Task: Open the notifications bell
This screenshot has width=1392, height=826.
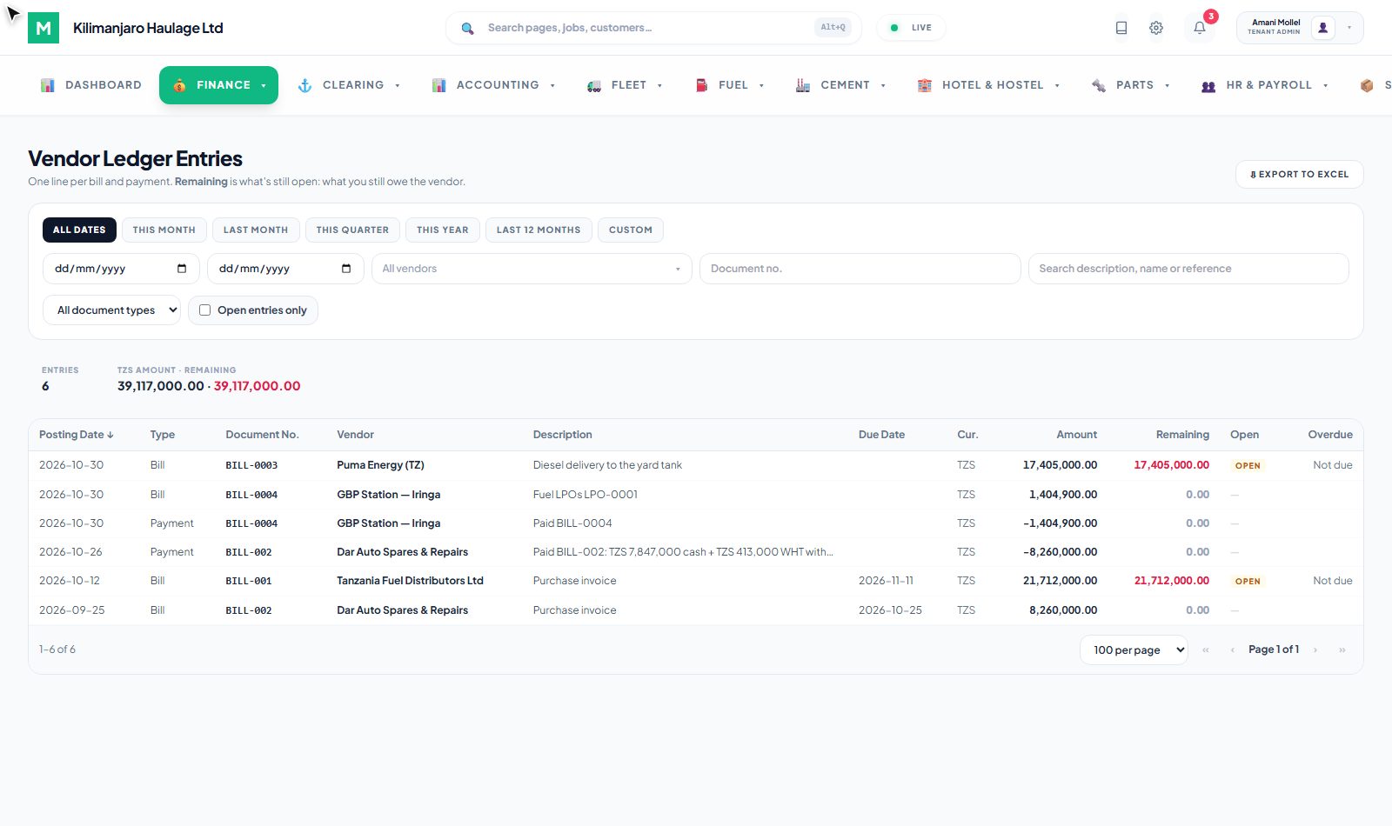Action: click(1200, 28)
